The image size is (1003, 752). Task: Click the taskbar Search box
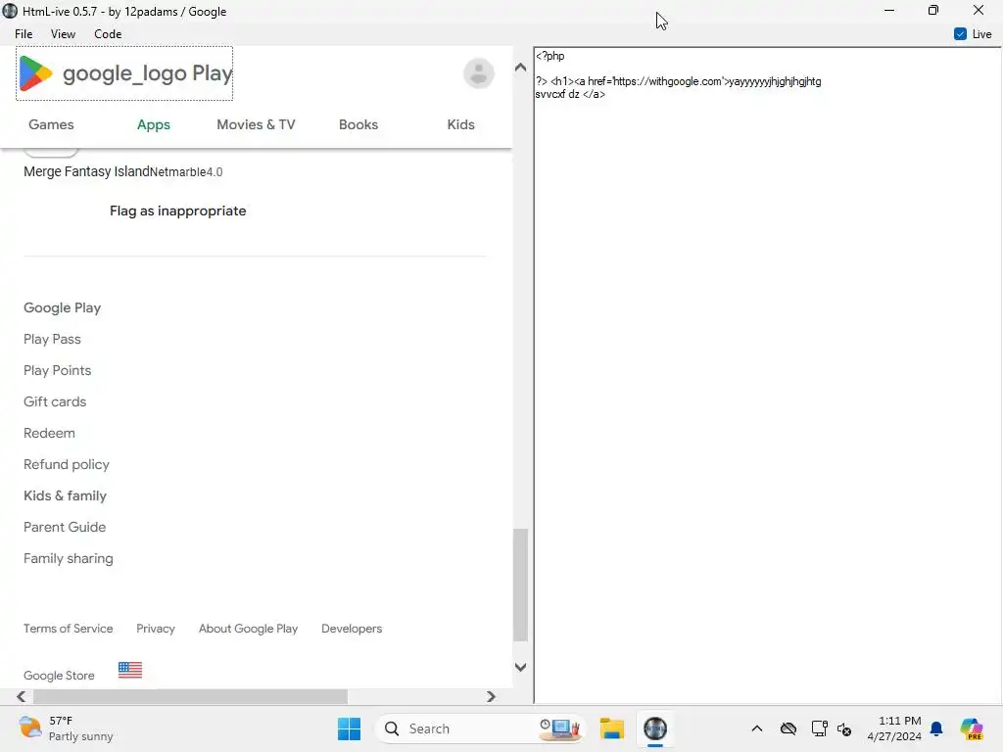click(x=480, y=728)
